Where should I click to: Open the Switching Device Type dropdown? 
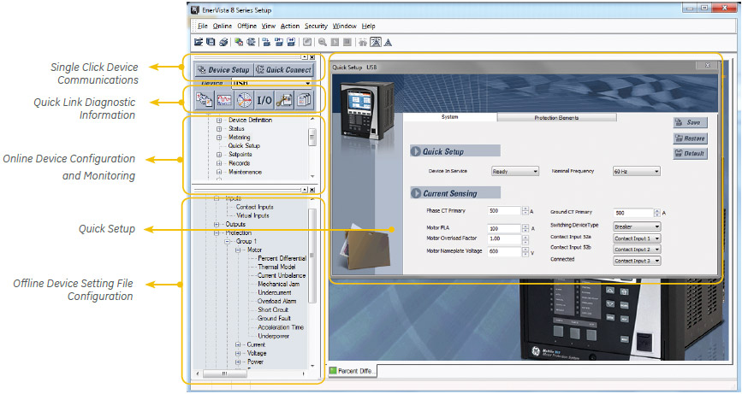click(x=637, y=226)
